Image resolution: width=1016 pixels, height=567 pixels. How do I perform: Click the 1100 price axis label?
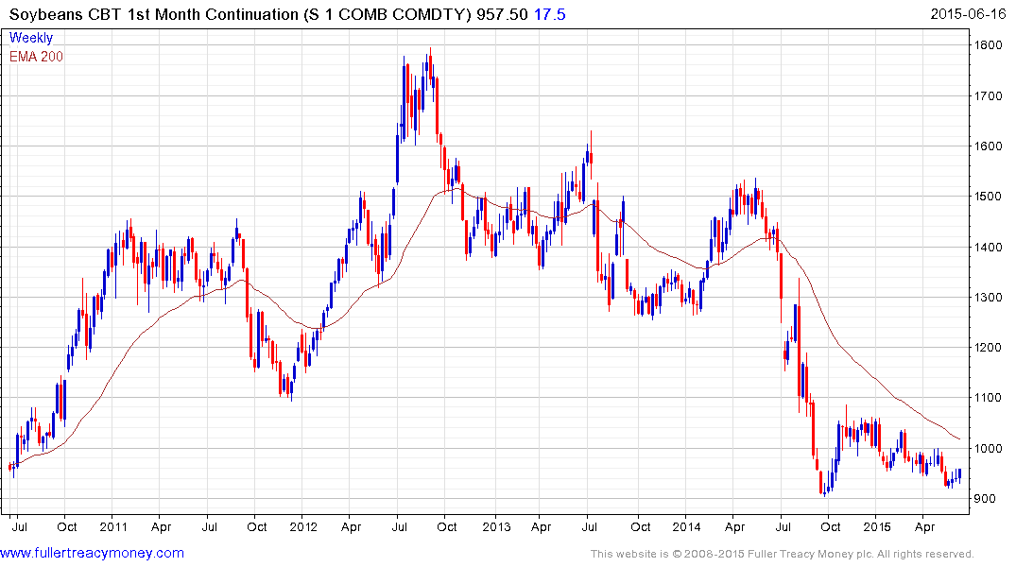[x=989, y=398]
